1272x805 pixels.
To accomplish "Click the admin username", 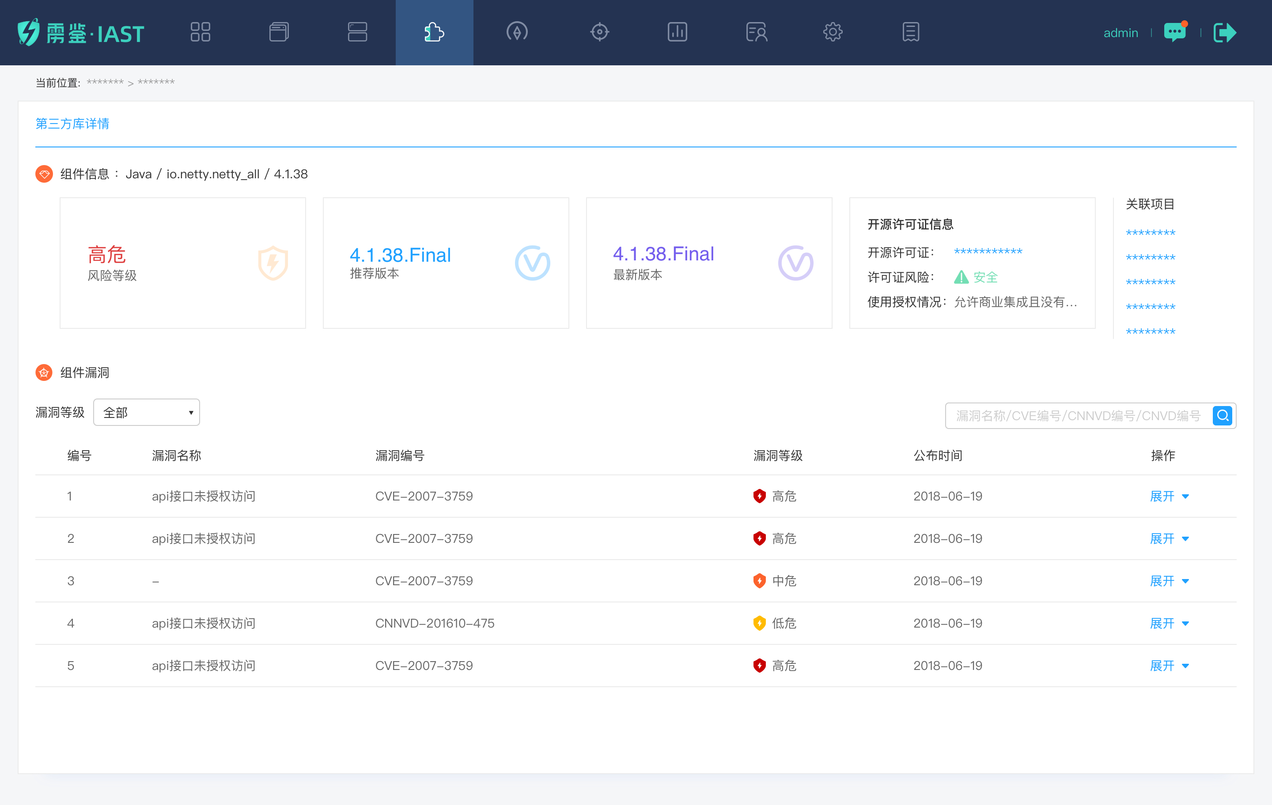I will (x=1121, y=33).
